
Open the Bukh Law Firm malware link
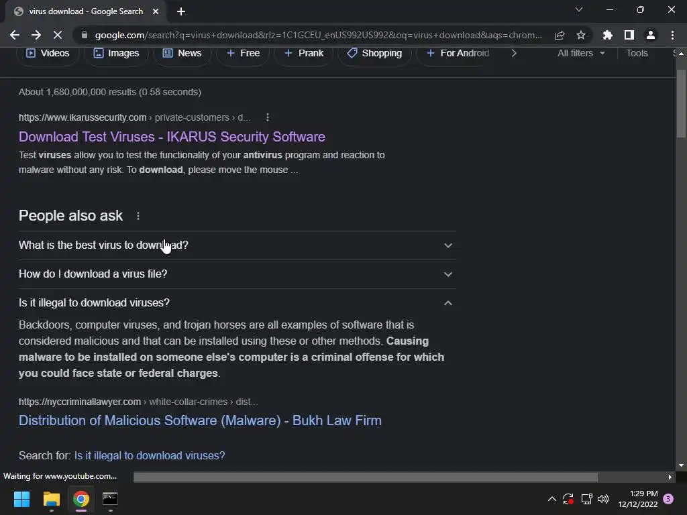point(200,420)
